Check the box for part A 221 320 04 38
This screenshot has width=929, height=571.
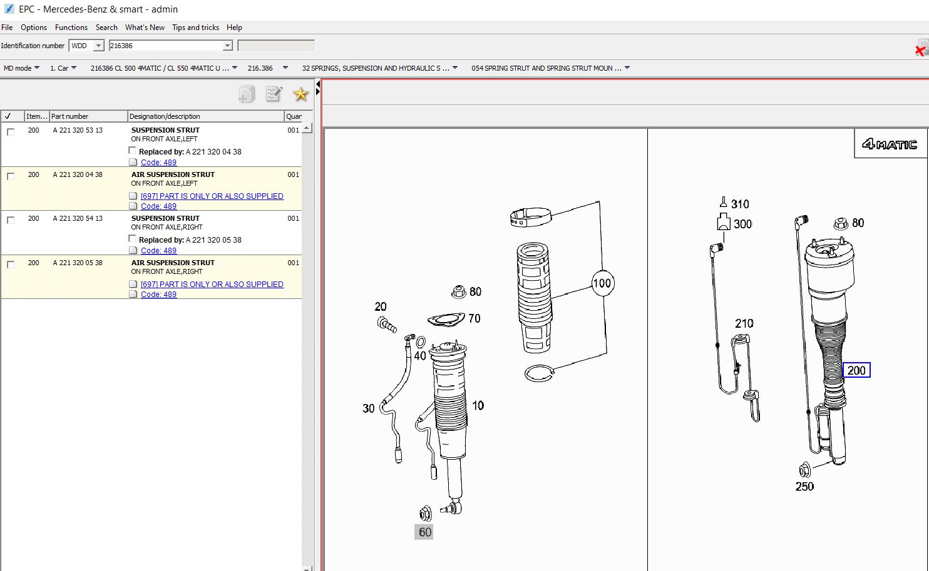coord(11,176)
